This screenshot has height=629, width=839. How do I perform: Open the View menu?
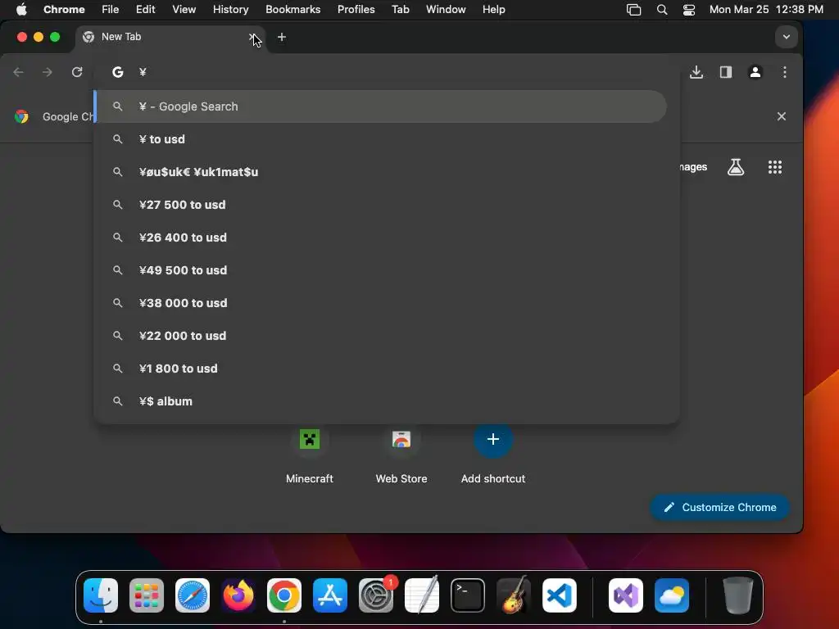tap(184, 10)
